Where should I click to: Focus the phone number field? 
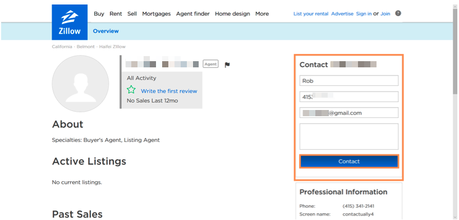[x=349, y=97]
